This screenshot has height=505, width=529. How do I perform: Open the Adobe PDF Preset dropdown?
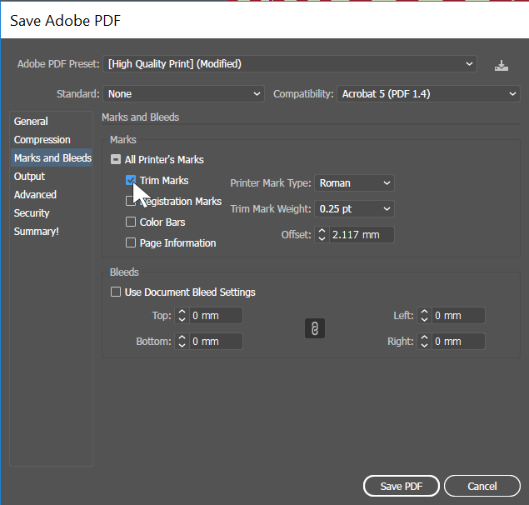[290, 64]
